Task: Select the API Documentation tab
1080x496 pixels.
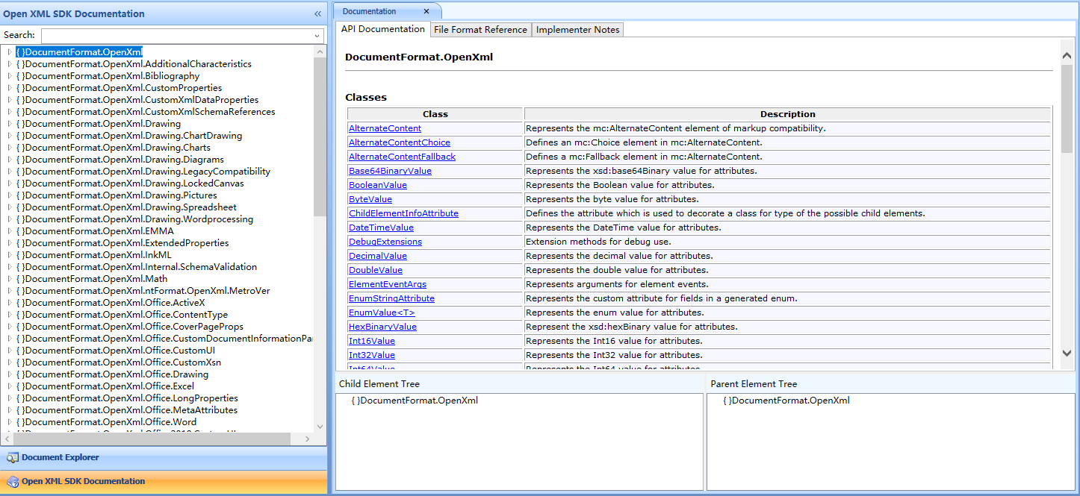Action: point(382,29)
